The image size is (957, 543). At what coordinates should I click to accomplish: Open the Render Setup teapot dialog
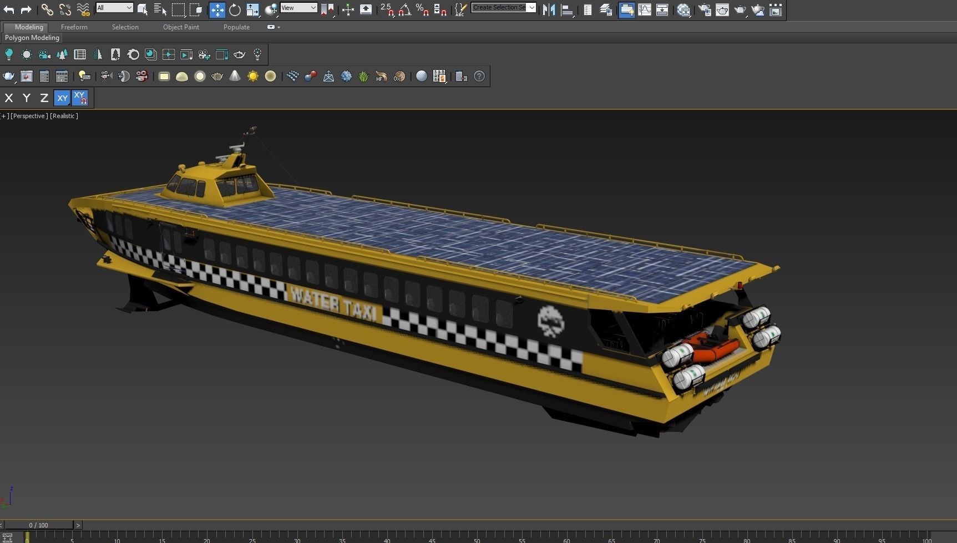pyautogui.click(x=705, y=9)
